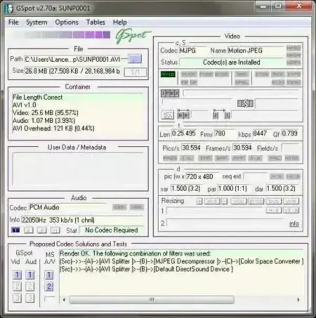Viewport: 316px width, 318px height.
Task: Click the I P B S frame-type icon
Action: pyautogui.click(x=170, y=93)
